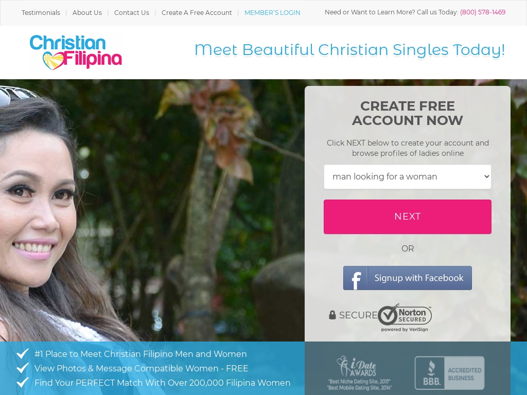Call the (800) 578-1469 phone number link
Image resolution: width=527 pixels, height=395 pixels.
point(483,12)
